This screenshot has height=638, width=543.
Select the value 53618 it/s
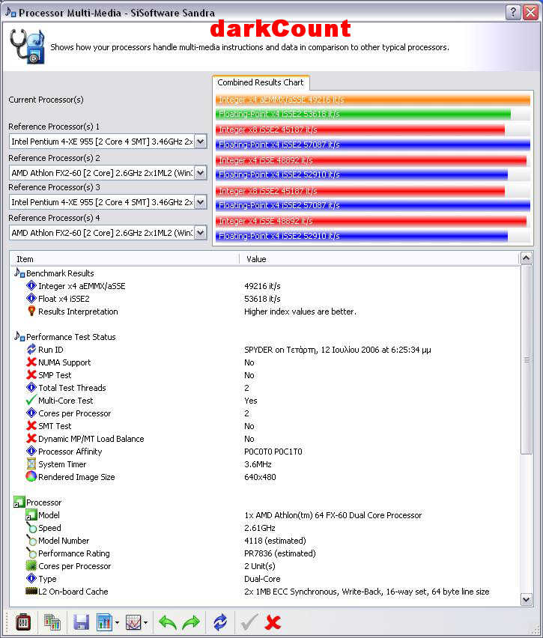pos(263,299)
